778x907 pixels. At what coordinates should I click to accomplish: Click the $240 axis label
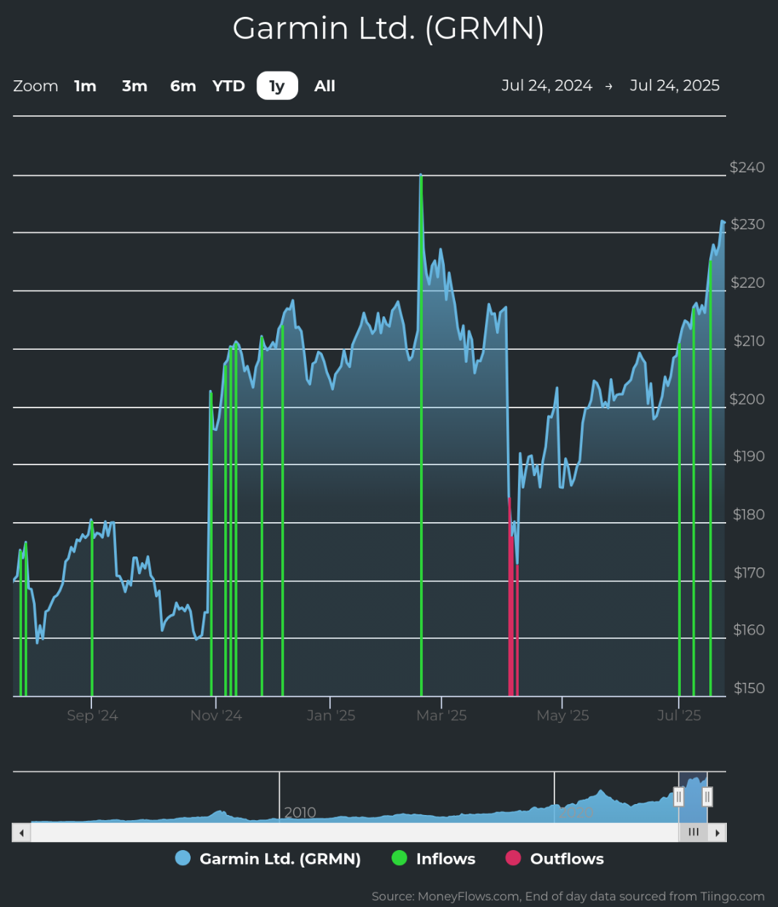[747, 167]
